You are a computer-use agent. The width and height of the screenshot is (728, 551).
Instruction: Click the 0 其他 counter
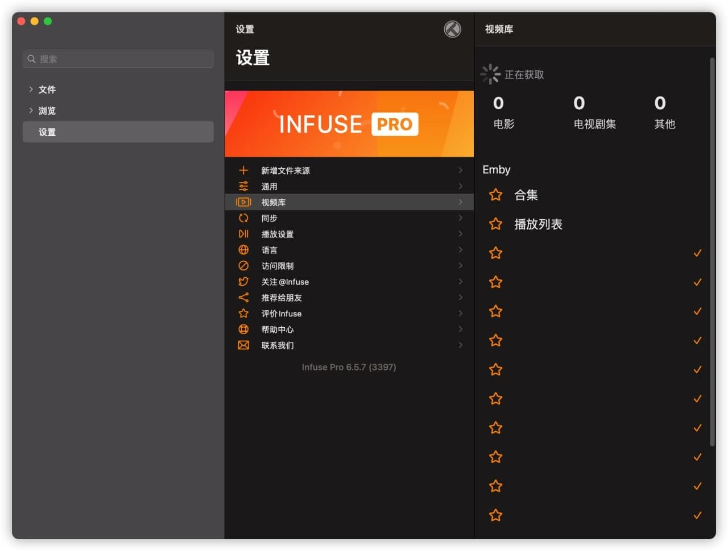click(664, 112)
